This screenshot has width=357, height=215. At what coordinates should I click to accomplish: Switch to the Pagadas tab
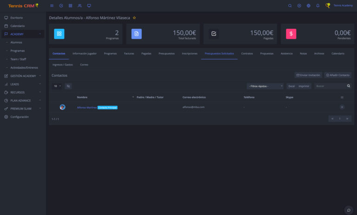pos(146,54)
